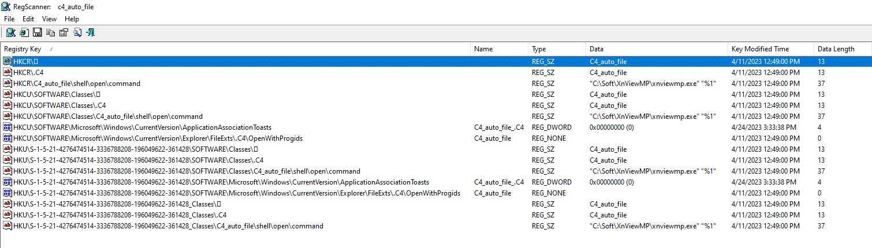Click the Find magnifier-on-page toolbar icon
872x248 pixels.
tap(77, 32)
